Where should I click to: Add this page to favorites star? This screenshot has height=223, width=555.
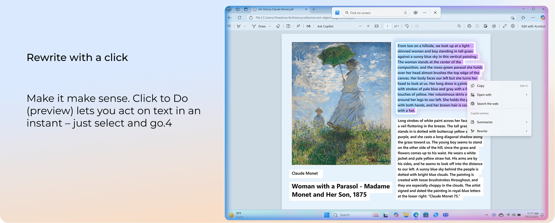coord(513,18)
